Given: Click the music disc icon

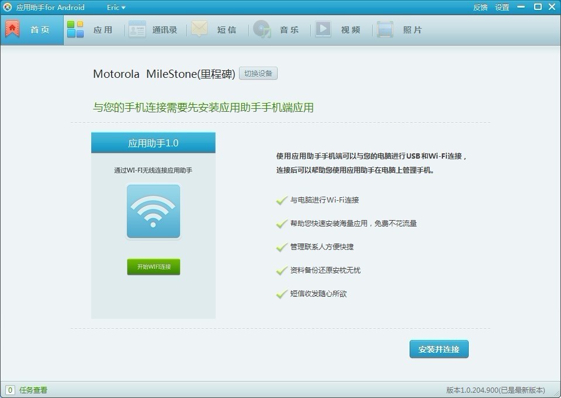Looking at the screenshot, I should 262,29.
